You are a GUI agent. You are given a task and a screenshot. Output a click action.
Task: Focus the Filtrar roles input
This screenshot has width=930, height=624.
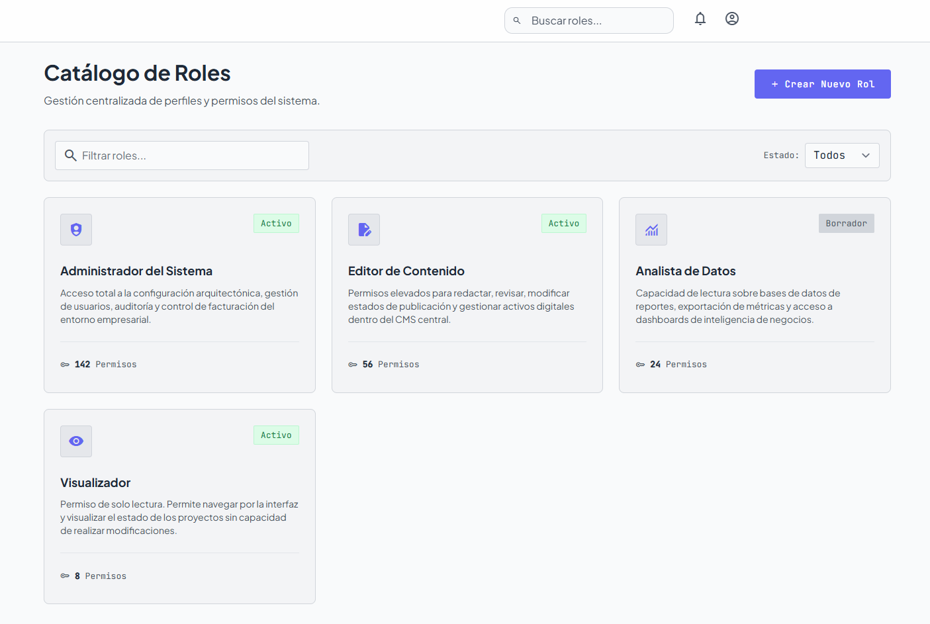click(x=182, y=156)
